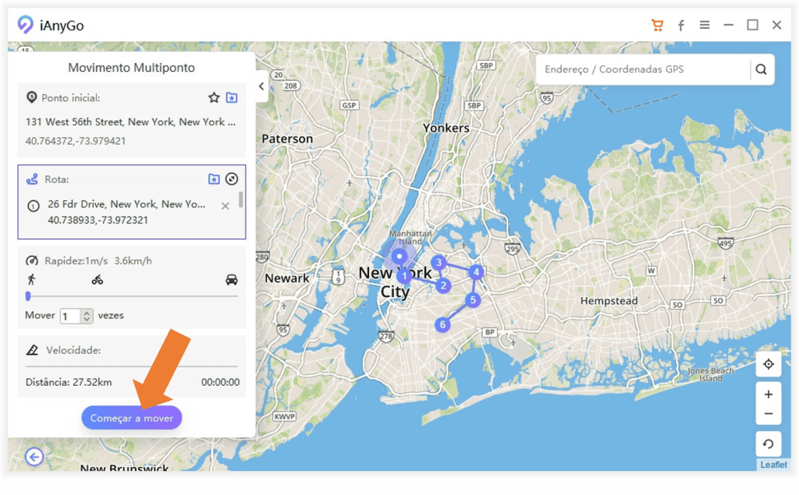Click the Movimento Multiponto panel title
The height and width of the screenshot is (495, 799).
click(131, 68)
